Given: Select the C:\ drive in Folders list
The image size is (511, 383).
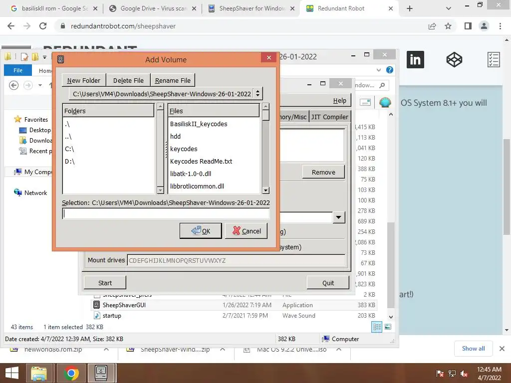Looking at the screenshot, I should (x=69, y=149).
